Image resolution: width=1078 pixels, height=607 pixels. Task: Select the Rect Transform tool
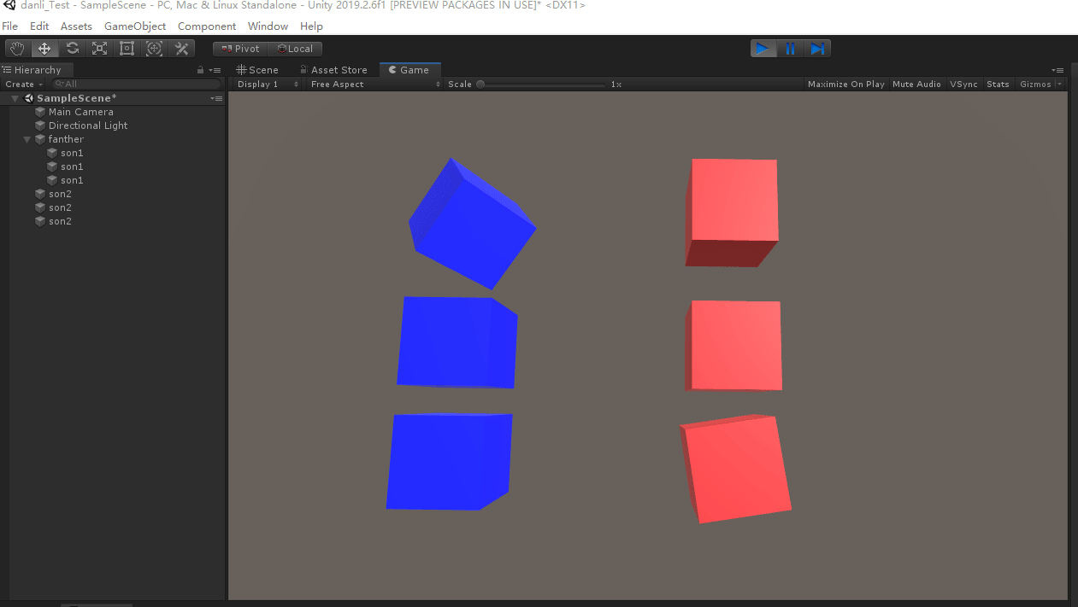click(127, 48)
